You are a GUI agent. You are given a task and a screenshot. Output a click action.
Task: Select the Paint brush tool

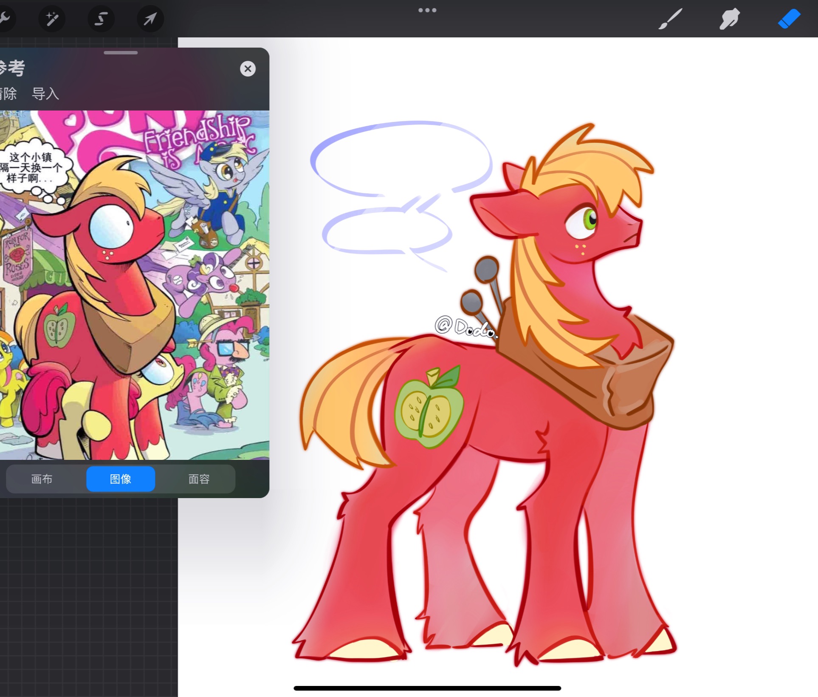tap(670, 19)
